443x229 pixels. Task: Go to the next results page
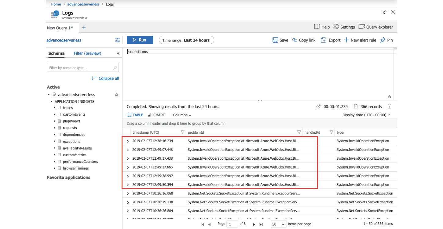254,224
